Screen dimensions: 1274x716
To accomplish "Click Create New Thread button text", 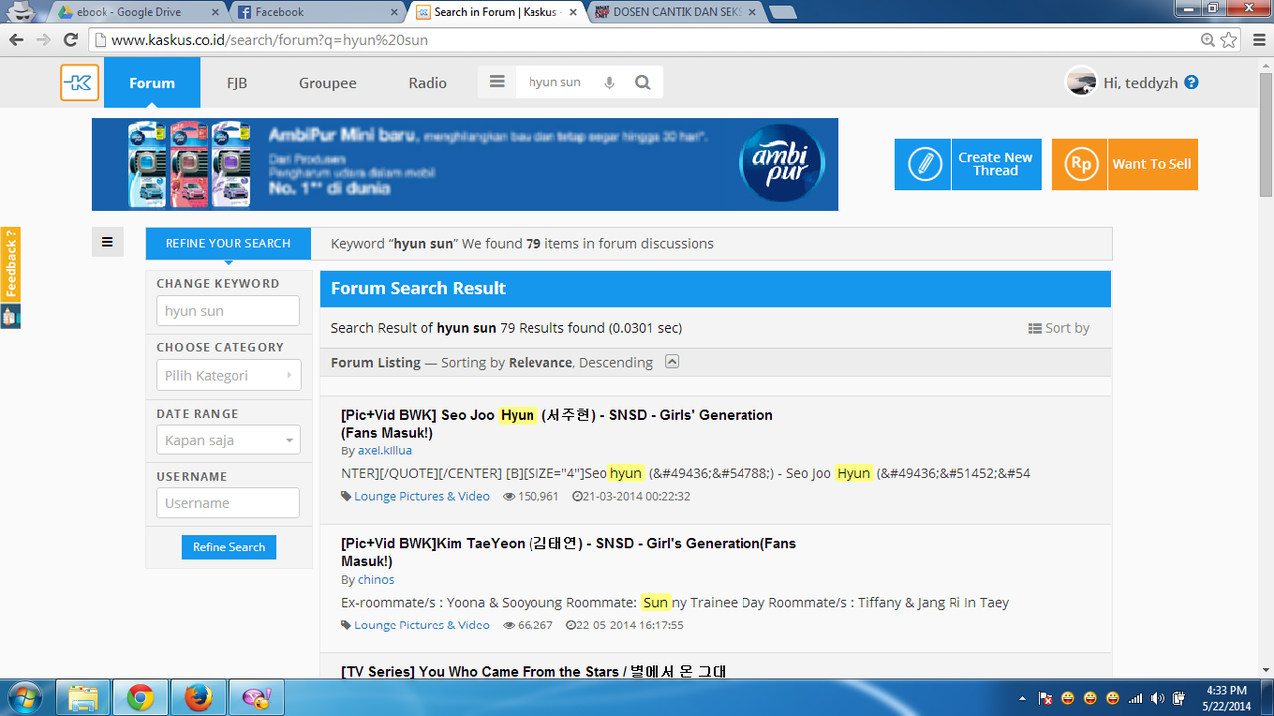I will point(995,164).
